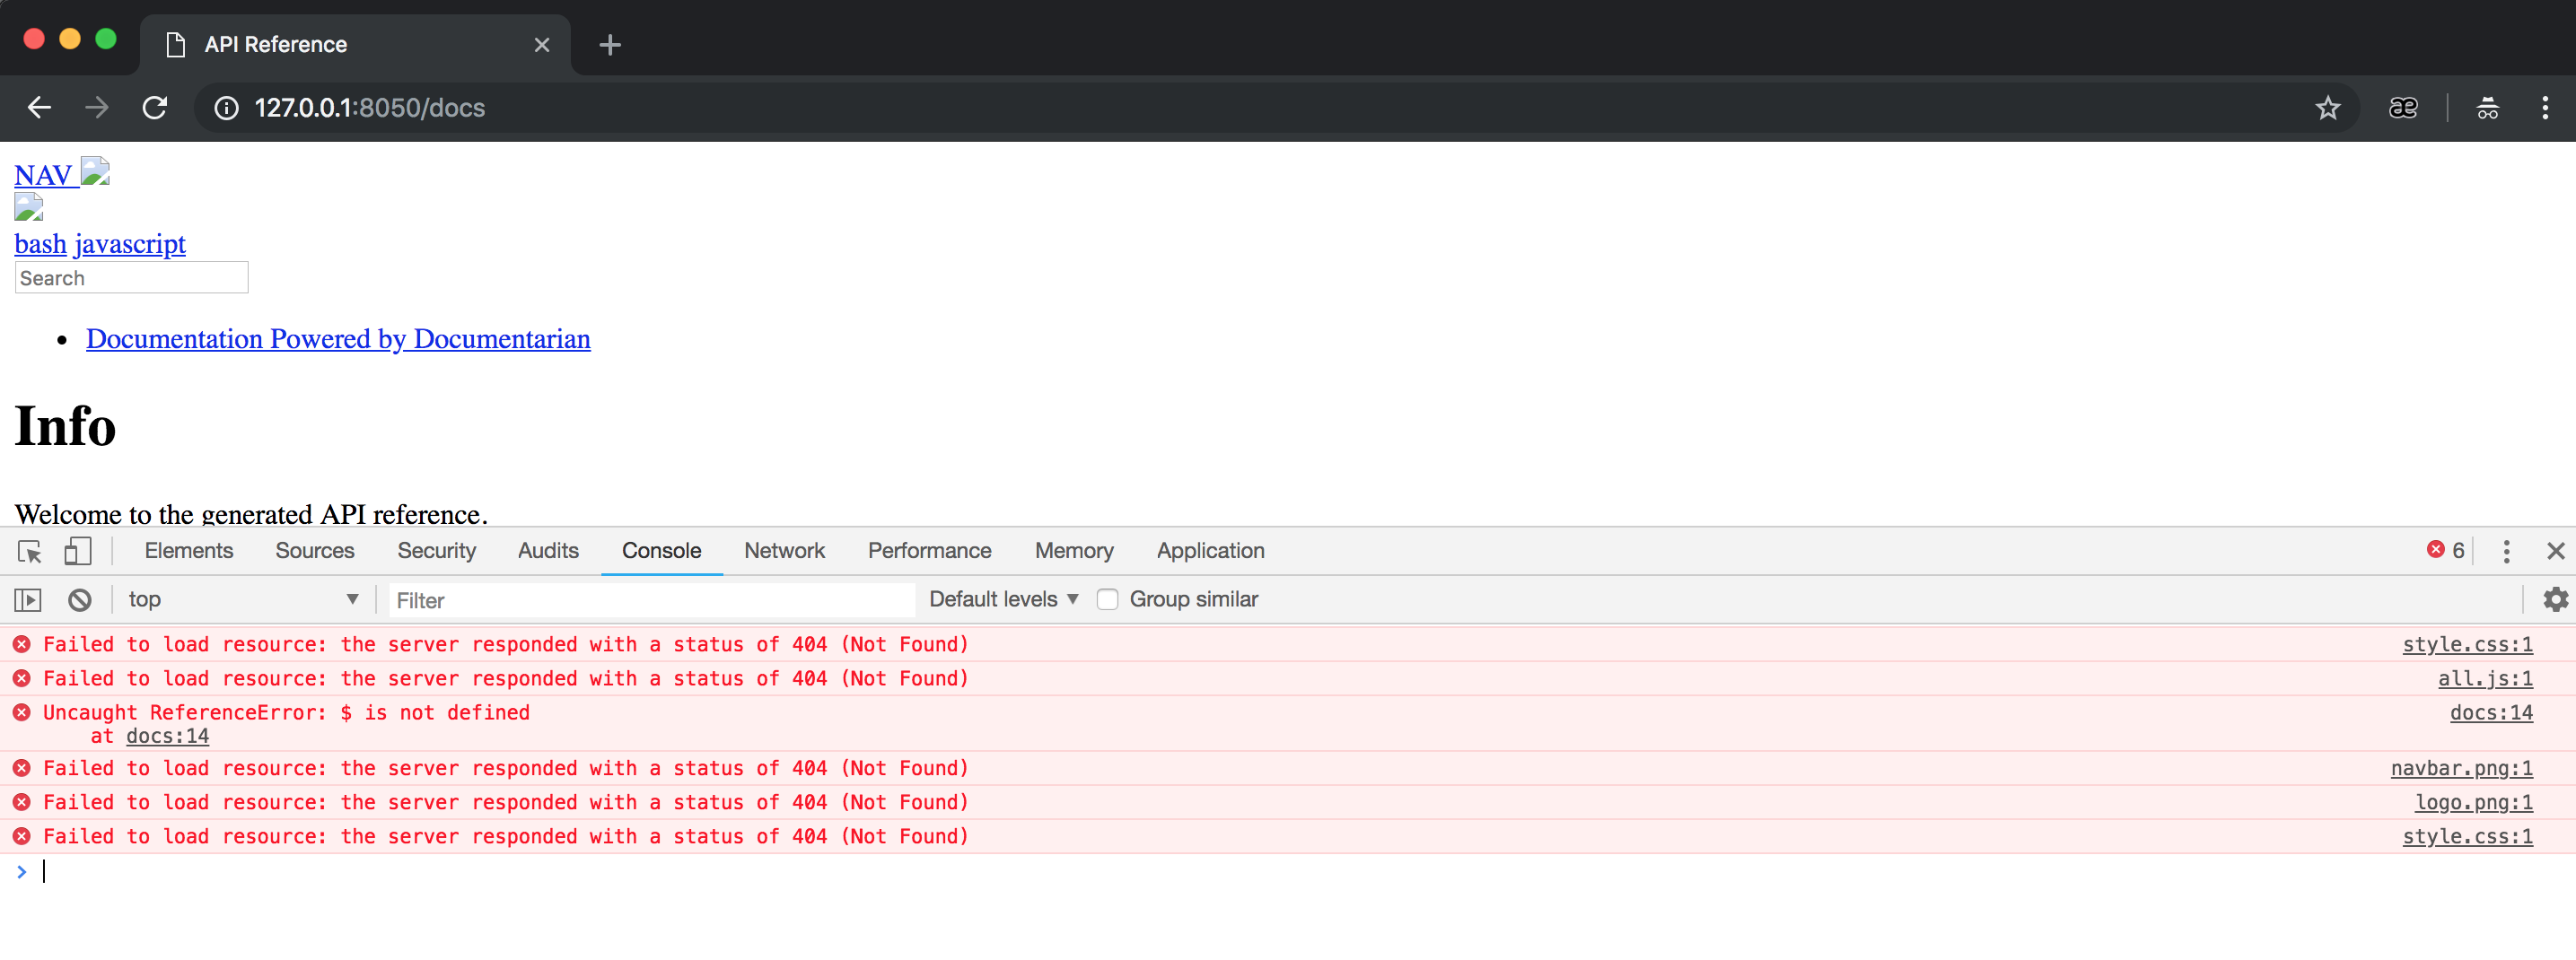The image size is (2576, 960).
Task: Enable the Group similar checkbox
Action: point(1107,600)
